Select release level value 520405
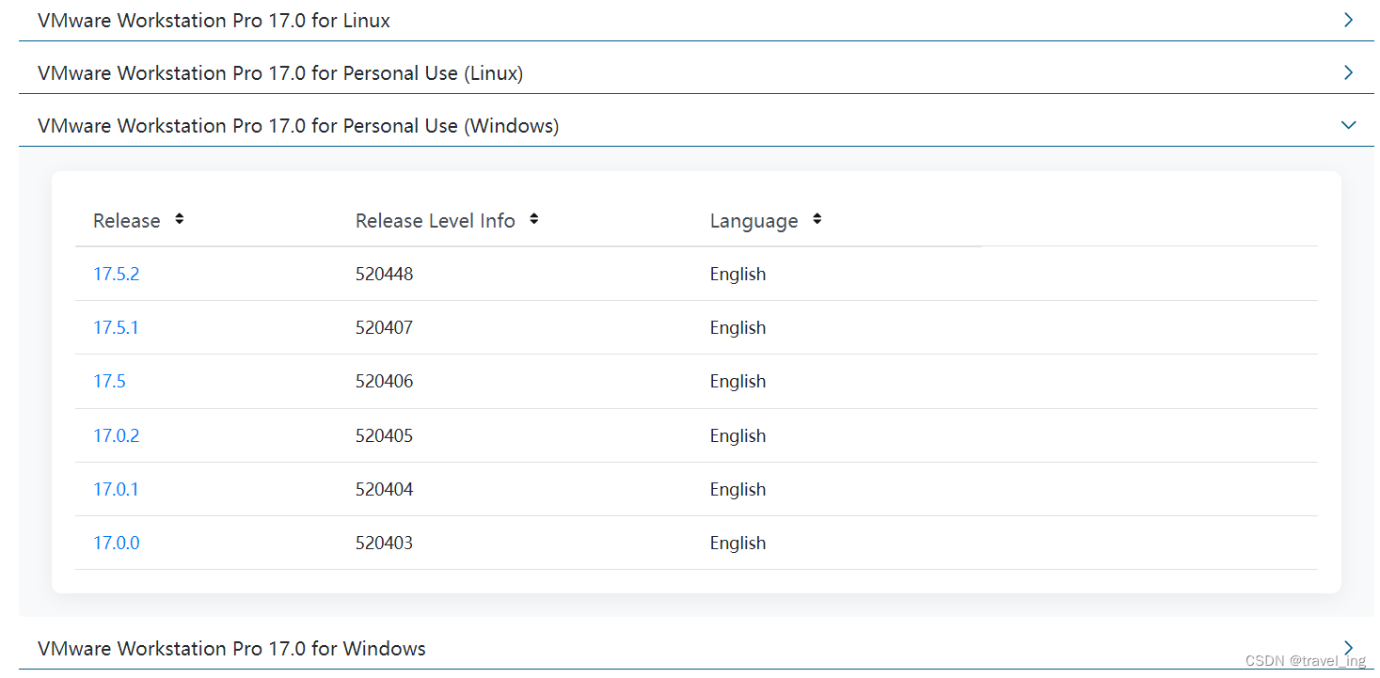This screenshot has height=678, width=1380. [384, 435]
